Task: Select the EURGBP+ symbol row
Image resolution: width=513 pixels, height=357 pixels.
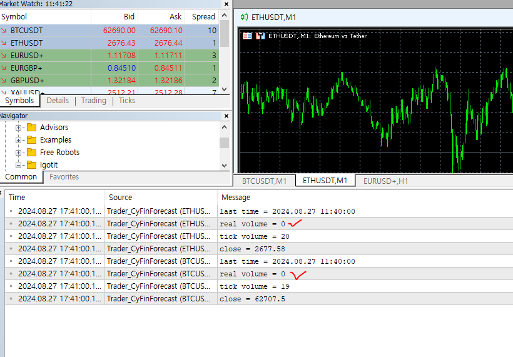Action: [x=109, y=68]
